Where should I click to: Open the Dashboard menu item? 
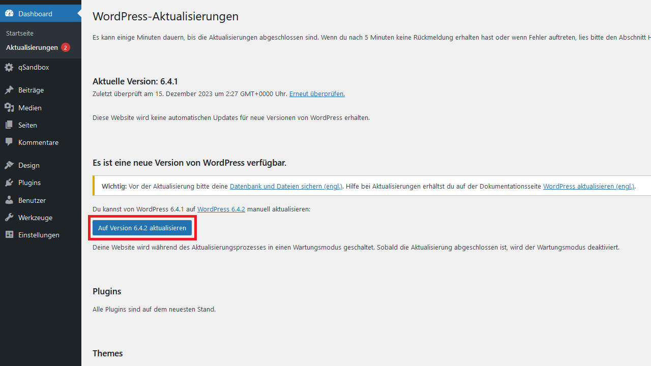(x=41, y=14)
